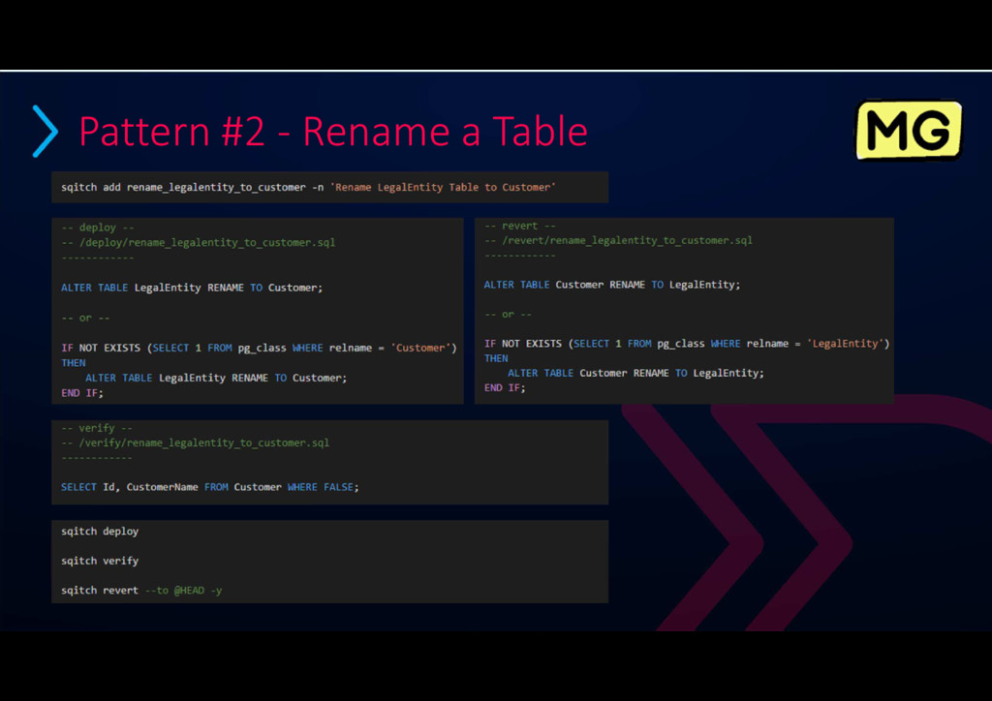
Task: Click the 'THEN' keyword in the deploy block
Action: [74, 363]
